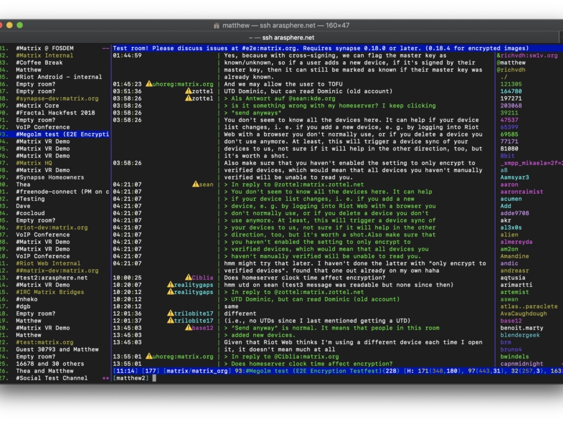
Task: Switch to the #Social Test Channel buffer
Action: coord(51,378)
